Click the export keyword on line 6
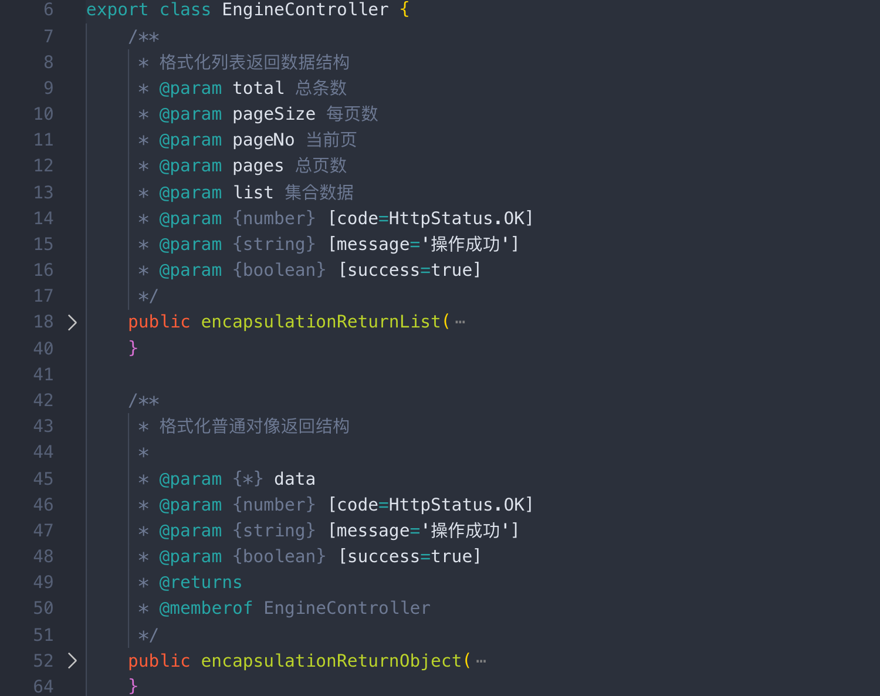Image resolution: width=880 pixels, height=696 pixels. [117, 10]
